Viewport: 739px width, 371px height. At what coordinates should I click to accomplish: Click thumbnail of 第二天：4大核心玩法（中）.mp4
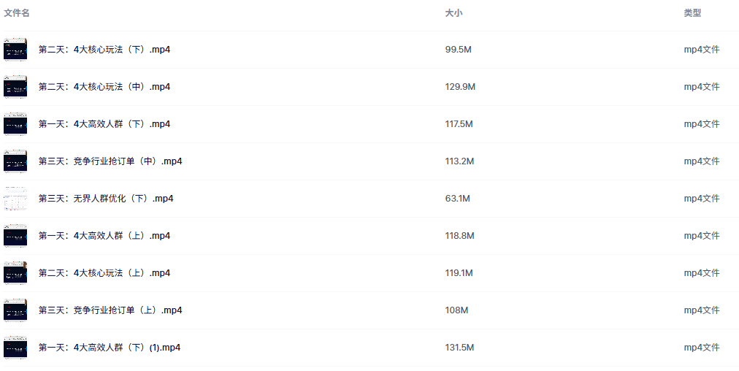click(x=15, y=87)
